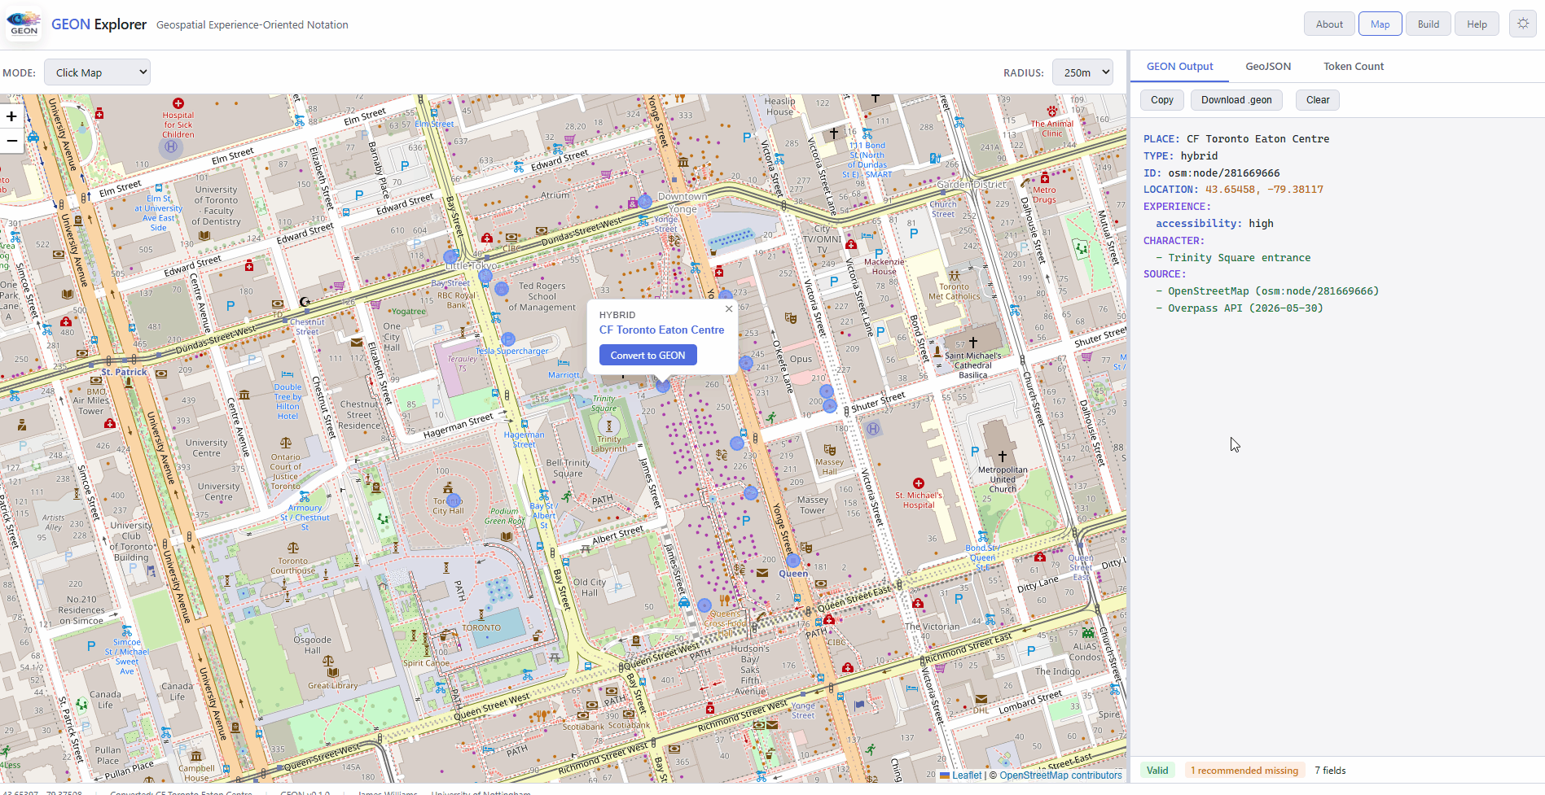Click the Great Library book icon
Viewport: 1545px width, 795px height.
tap(332, 672)
